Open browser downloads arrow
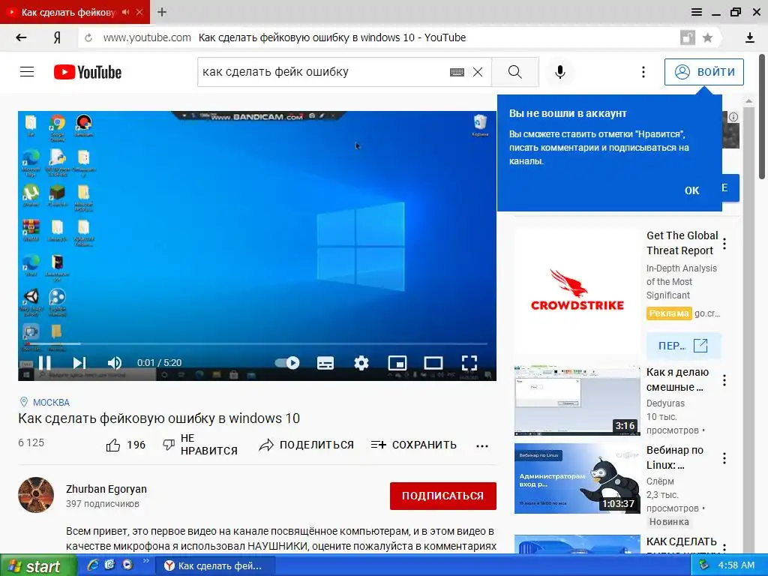The width and height of the screenshot is (768, 576). pos(749,37)
